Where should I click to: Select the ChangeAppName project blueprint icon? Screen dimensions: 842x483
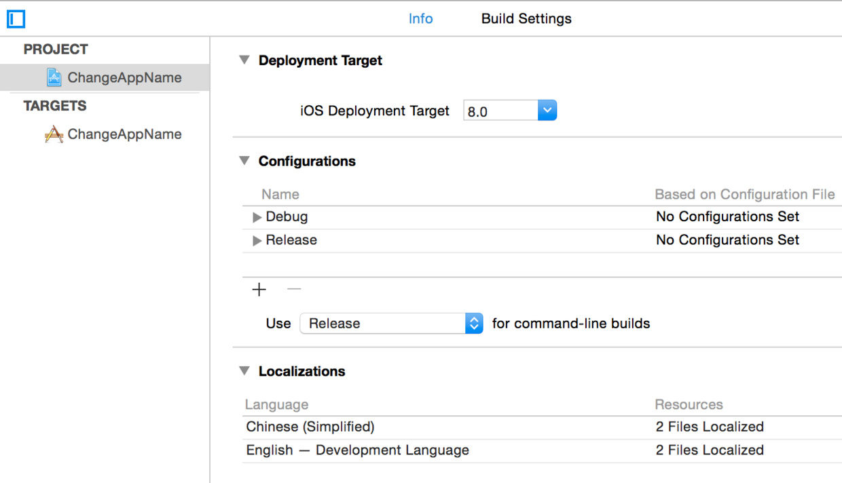[x=54, y=77]
